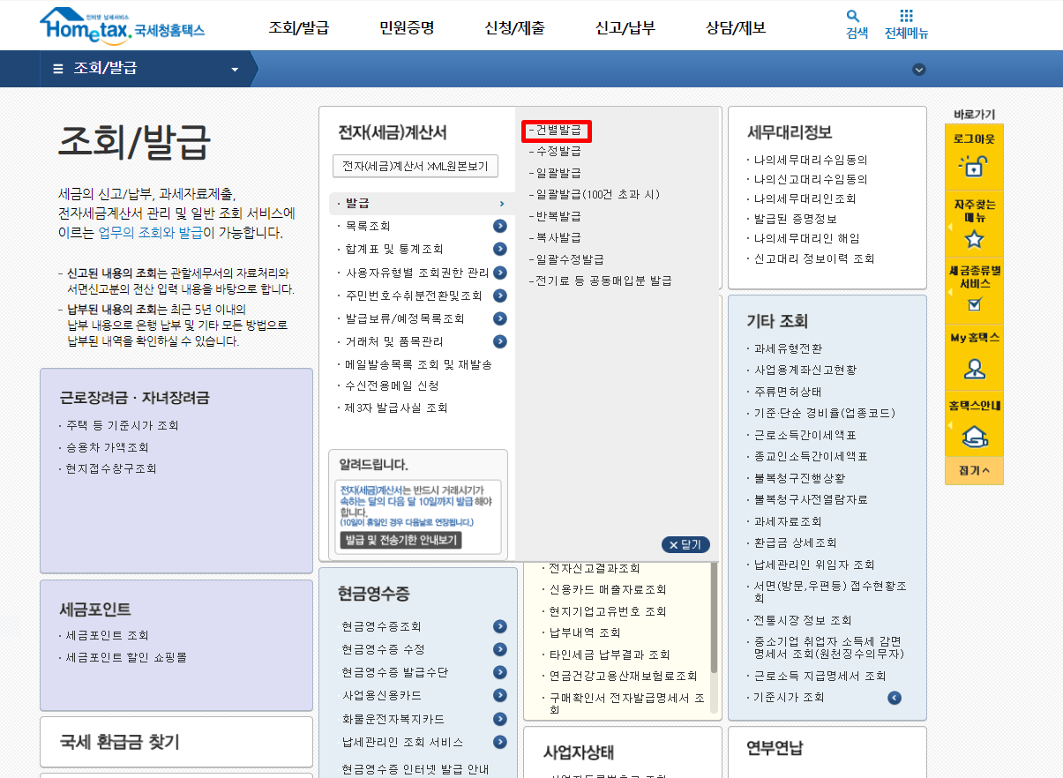Expand 합계표 및 통계조회 submenu arrow
Viewport: 1063px width, 778px height.
pyautogui.click(x=500, y=251)
